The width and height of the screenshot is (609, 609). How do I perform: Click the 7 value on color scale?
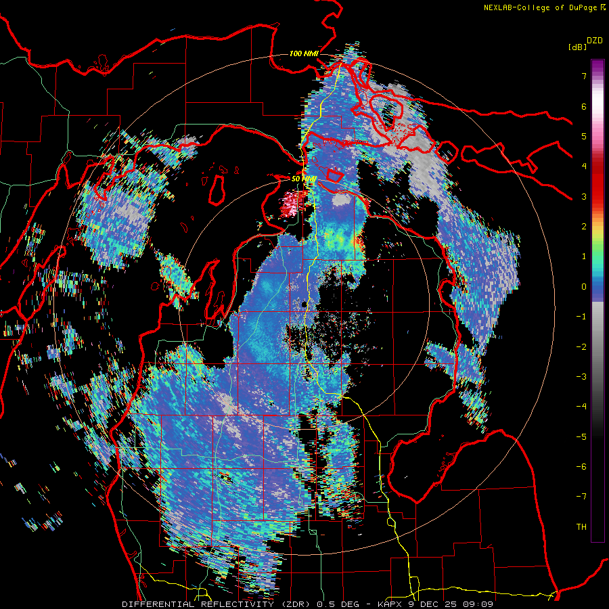[584, 76]
